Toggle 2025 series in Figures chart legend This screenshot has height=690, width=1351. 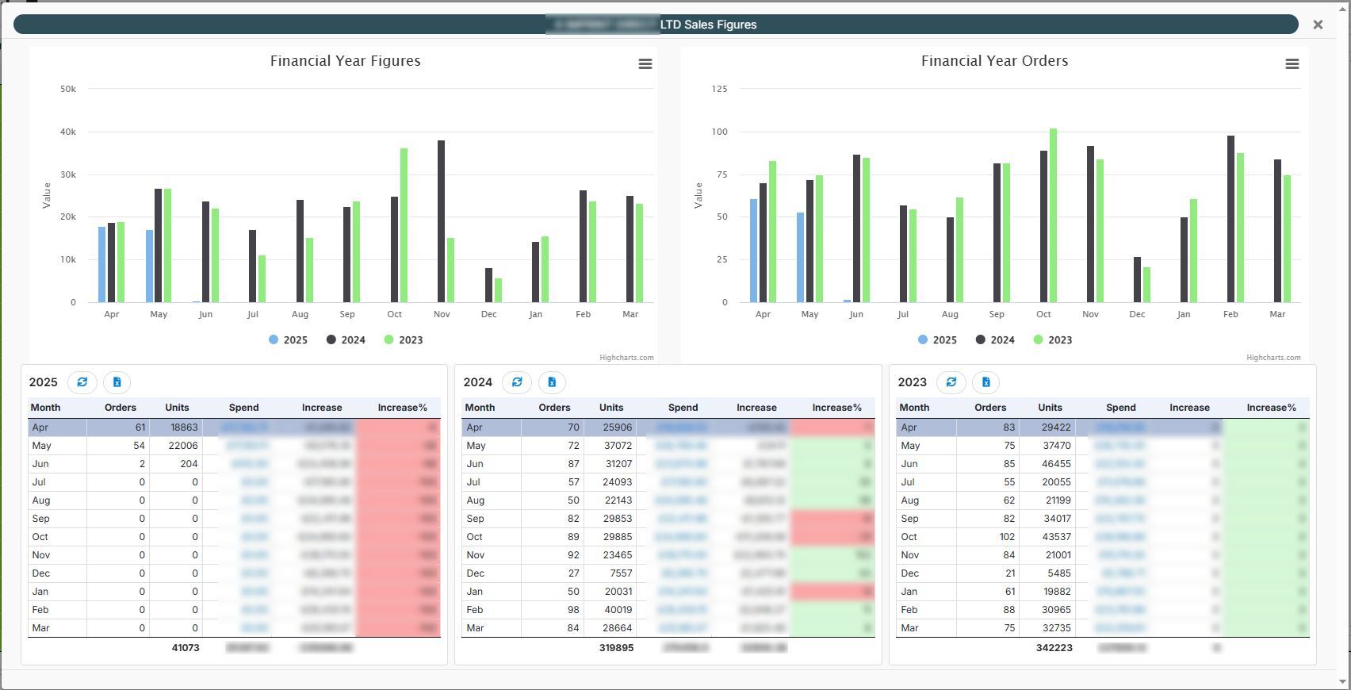pos(288,340)
